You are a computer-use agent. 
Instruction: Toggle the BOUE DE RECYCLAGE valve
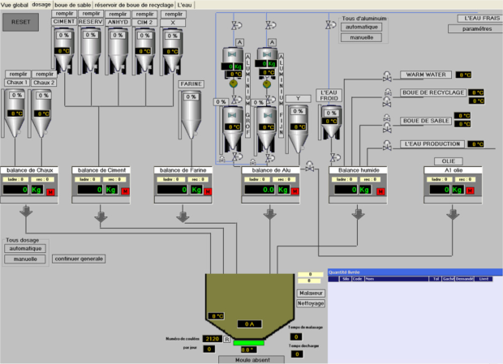point(387,102)
